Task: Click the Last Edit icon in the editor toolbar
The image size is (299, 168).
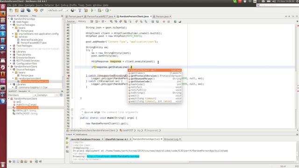Action: click(92, 21)
